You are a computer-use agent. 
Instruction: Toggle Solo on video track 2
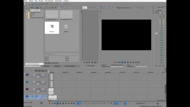pyautogui.click(x=46, y=82)
